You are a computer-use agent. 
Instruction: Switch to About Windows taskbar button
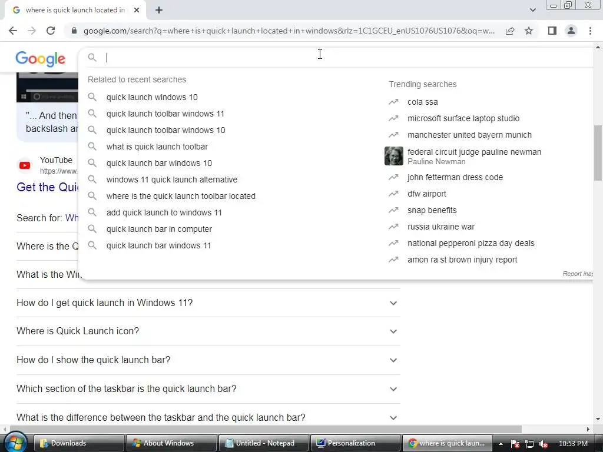click(x=171, y=443)
